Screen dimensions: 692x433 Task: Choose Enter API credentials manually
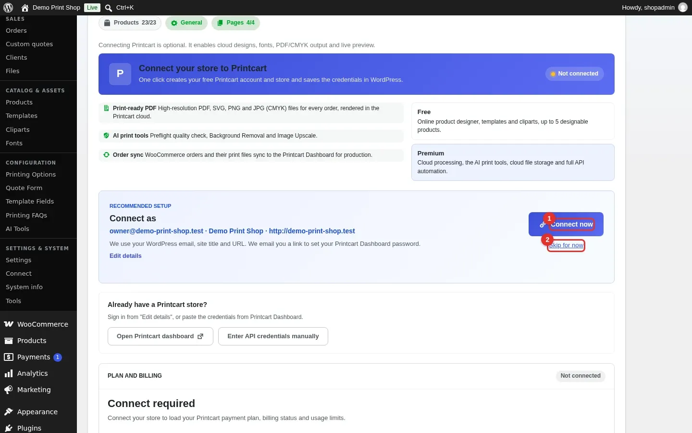[x=273, y=336]
